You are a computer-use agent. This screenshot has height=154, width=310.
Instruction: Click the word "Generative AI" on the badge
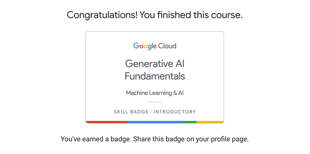155,63
